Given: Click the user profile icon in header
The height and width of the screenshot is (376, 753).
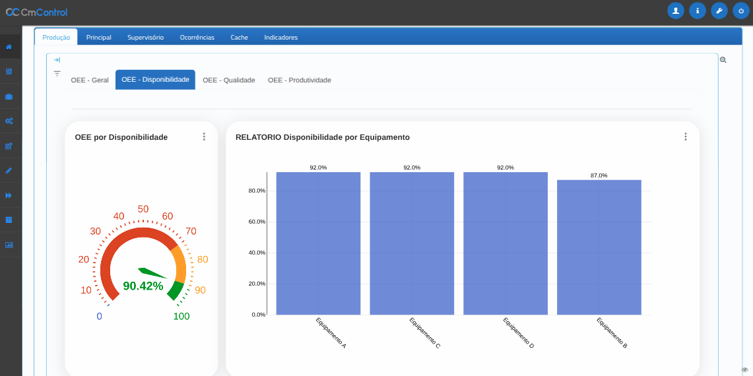Looking at the screenshot, I should 675,11.
